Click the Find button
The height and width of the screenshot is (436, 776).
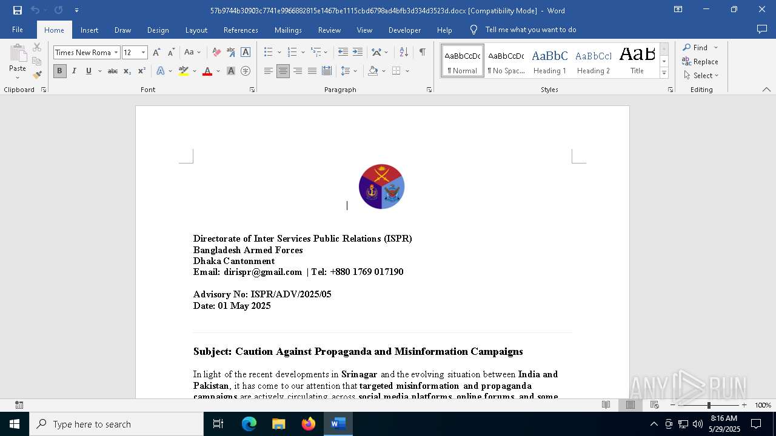click(695, 47)
